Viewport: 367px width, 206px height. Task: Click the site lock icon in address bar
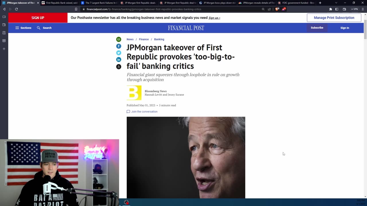pos(83,9)
